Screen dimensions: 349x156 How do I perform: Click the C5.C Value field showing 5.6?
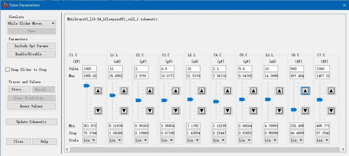pyautogui.click(x=245, y=68)
